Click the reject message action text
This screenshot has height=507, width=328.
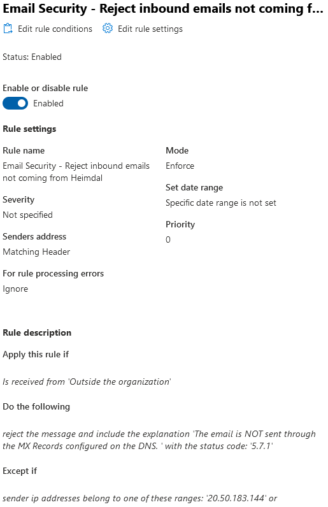pos(159,440)
